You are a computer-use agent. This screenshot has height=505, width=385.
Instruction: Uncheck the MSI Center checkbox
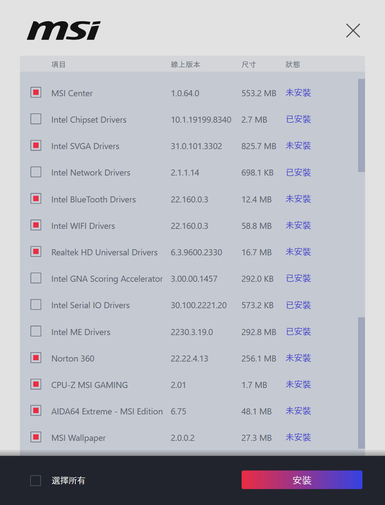(x=35, y=92)
